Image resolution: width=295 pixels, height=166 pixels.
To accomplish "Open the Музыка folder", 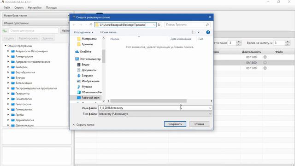I will 84,87.
